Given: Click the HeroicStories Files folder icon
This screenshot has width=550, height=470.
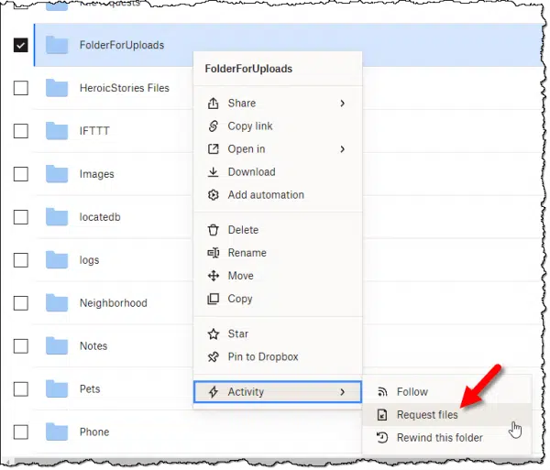Looking at the screenshot, I should pyautogui.click(x=57, y=88).
